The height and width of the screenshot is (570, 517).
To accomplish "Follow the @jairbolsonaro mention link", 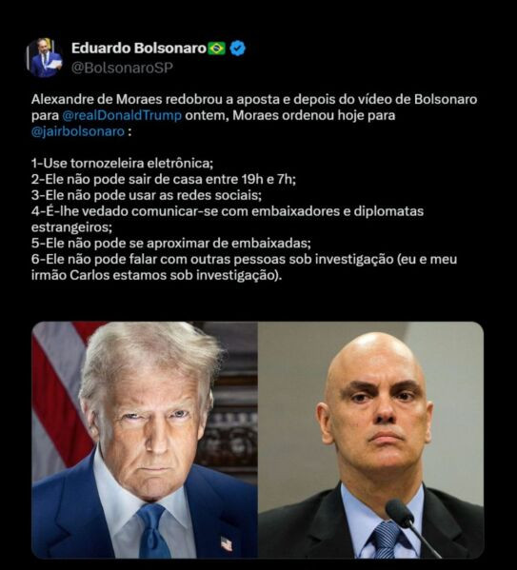I will [x=78, y=131].
